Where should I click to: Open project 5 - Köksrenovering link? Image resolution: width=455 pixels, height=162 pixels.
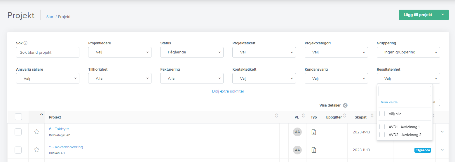click(66, 147)
